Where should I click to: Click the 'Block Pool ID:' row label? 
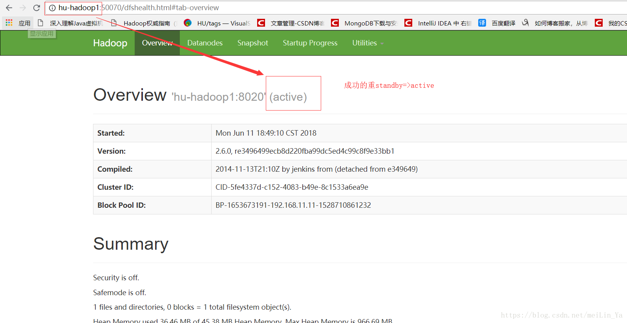pyautogui.click(x=121, y=205)
